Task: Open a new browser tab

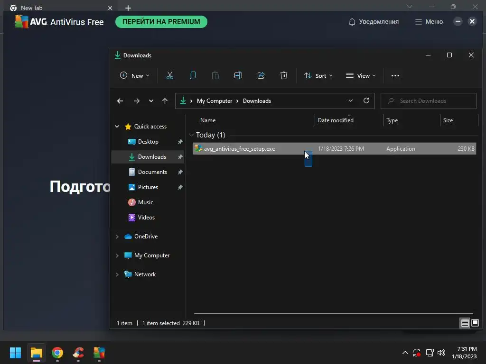Action: pos(128,8)
